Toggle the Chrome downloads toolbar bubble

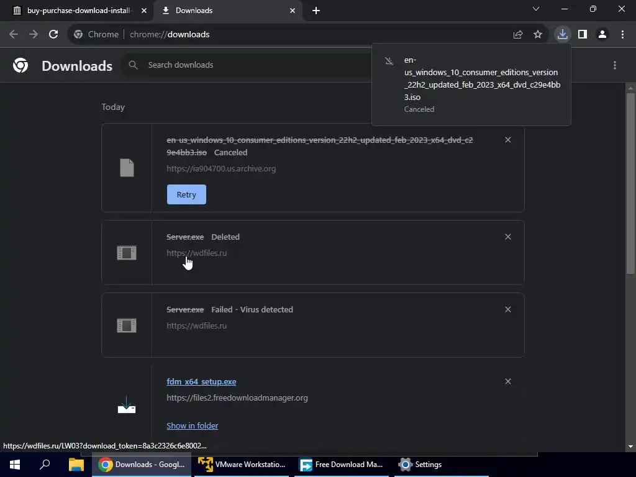563,34
